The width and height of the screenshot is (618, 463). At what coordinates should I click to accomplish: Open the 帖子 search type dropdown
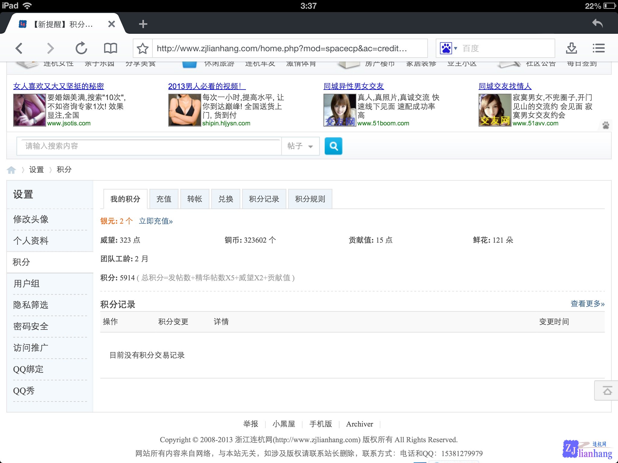(x=300, y=146)
